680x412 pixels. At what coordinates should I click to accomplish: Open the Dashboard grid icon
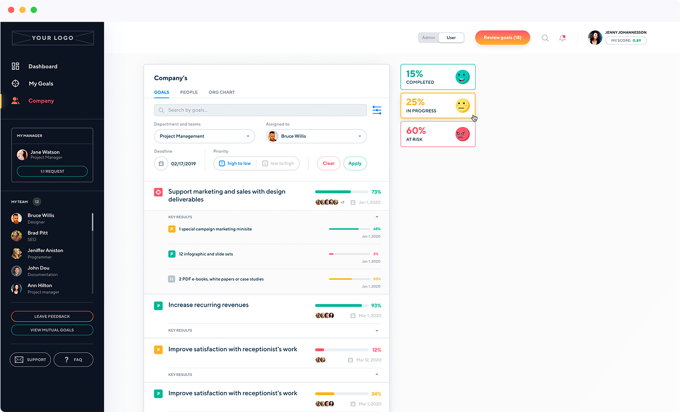point(15,66)
